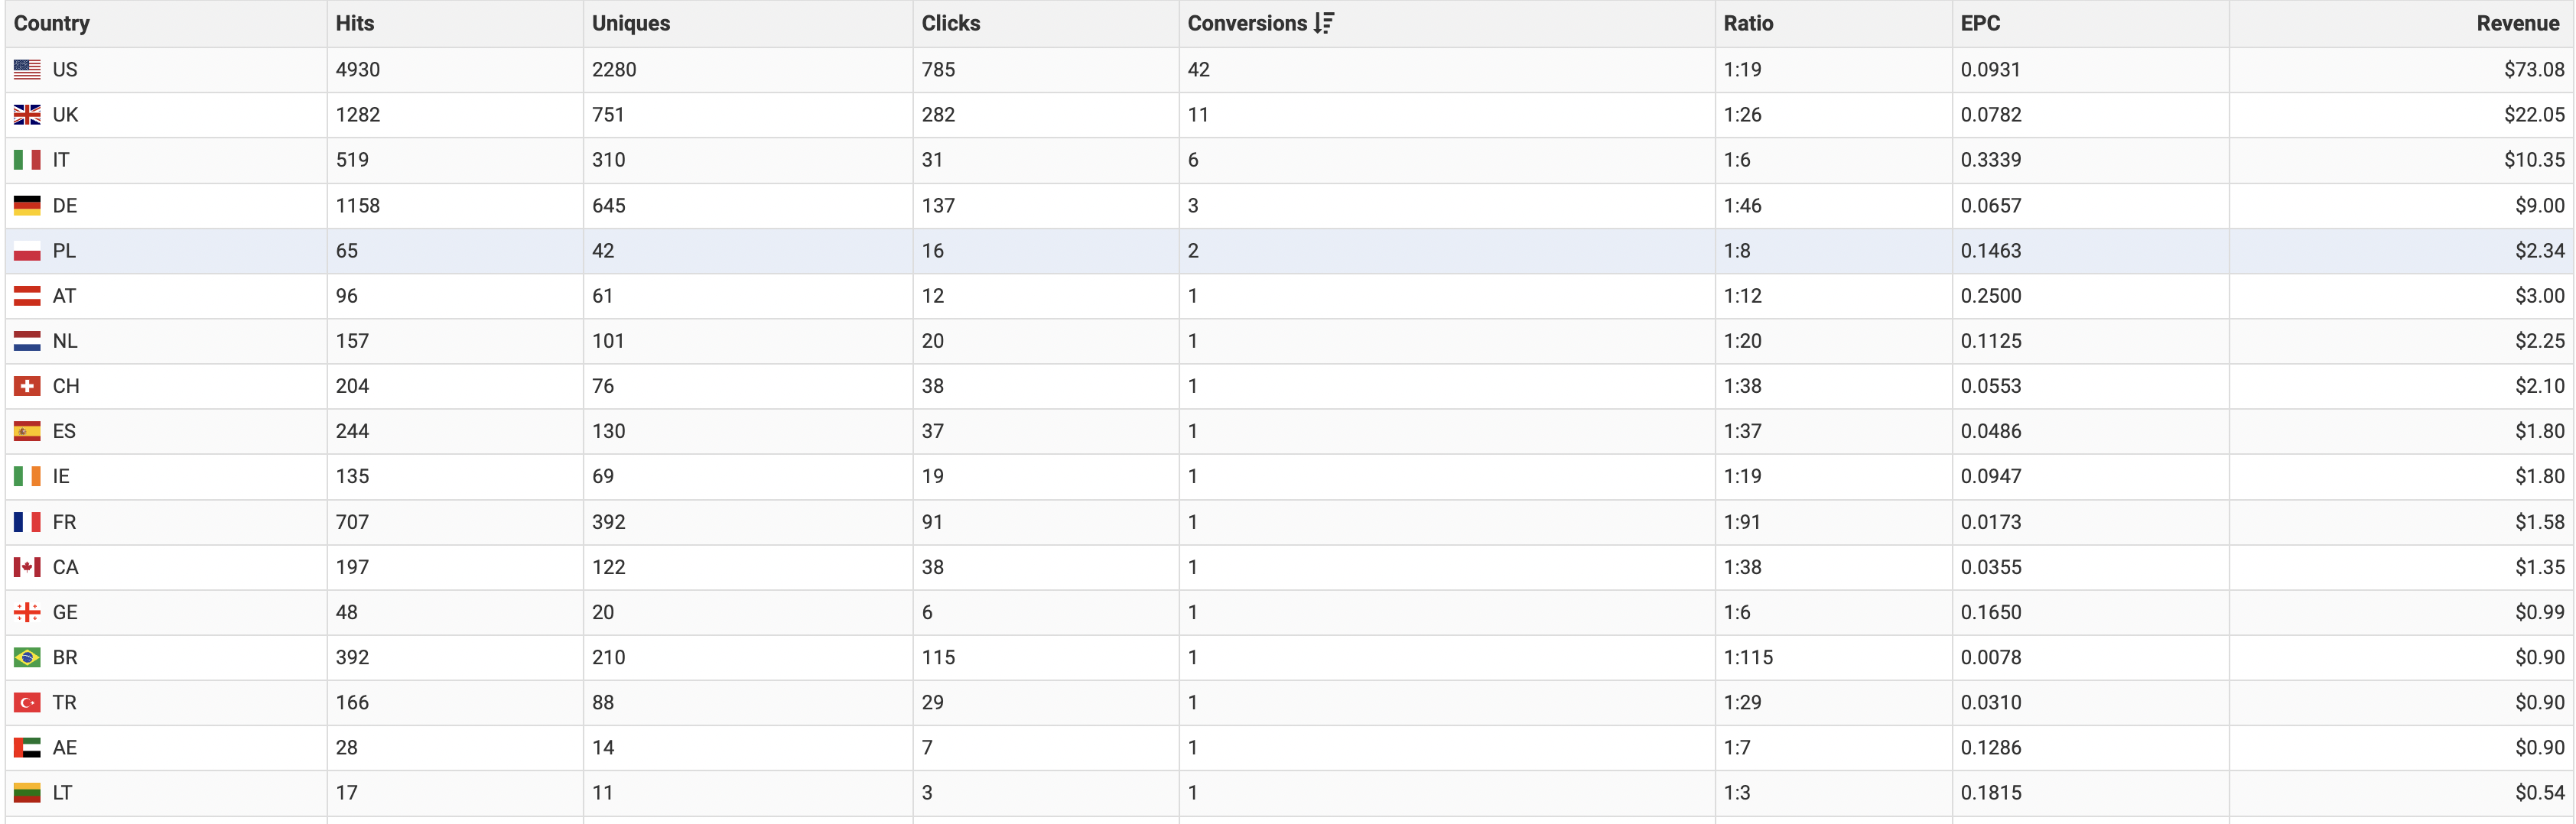Screen dimensions: 2576x824
Task: Sort by the Uniques column header
Action: (x=630, y=23)
